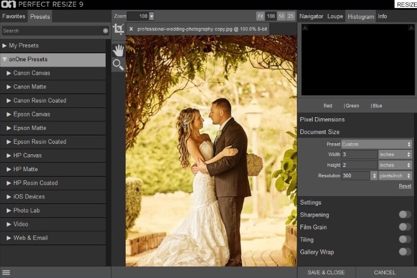This screenshot has height=278, width=417.
Task: Turn on Film Grain
Action: 404,227
